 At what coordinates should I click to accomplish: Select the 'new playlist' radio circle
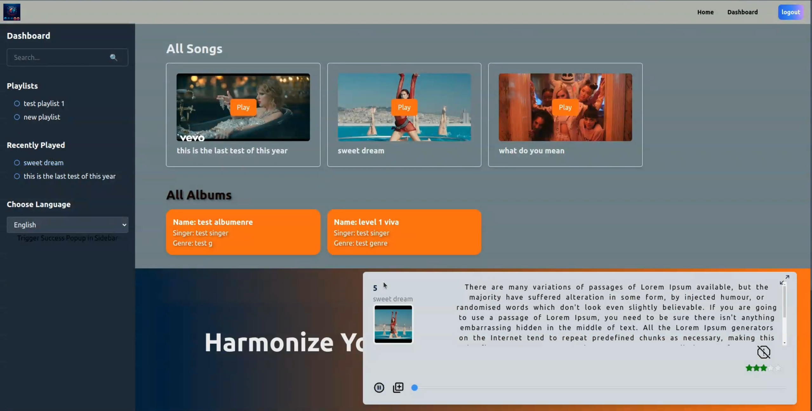click(17, 117)
